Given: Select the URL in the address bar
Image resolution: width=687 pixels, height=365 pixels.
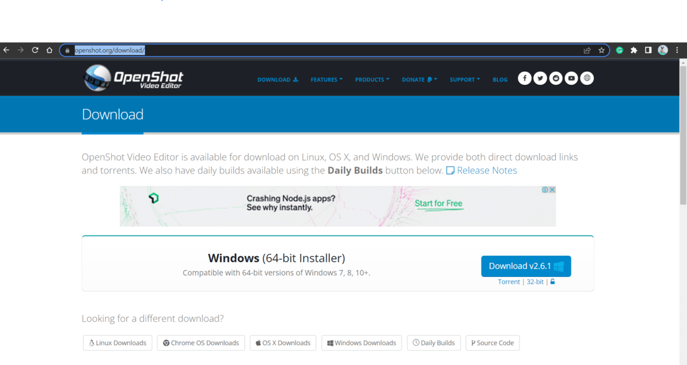Looking at the screenshot, I should point(109,51).
